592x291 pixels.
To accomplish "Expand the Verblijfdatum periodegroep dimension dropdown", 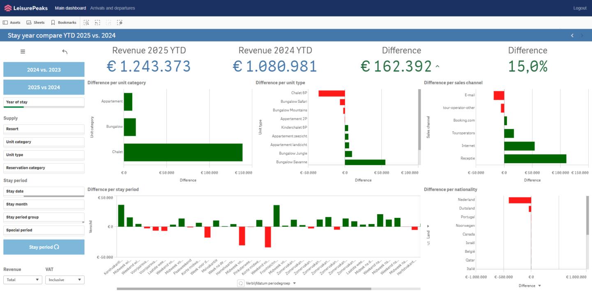I will (x=294, y=283).
